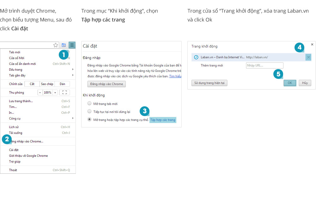Click the OK button in startup dialog
Viewport: 316px width, 211px height.
pyautogui.click(x=290, y=83)
